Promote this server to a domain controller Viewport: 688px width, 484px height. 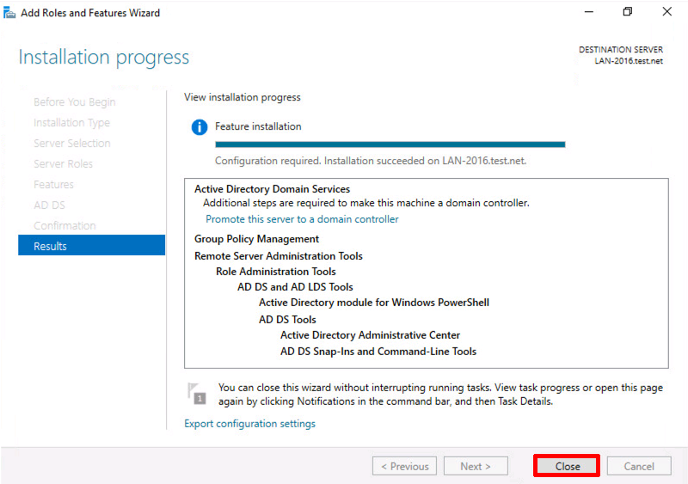[302, 219]
